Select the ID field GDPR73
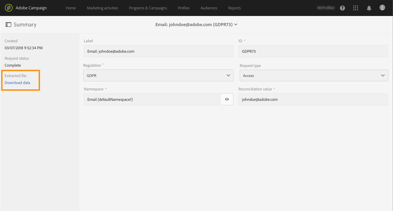 pyautogui.click(x=313, y=51)
